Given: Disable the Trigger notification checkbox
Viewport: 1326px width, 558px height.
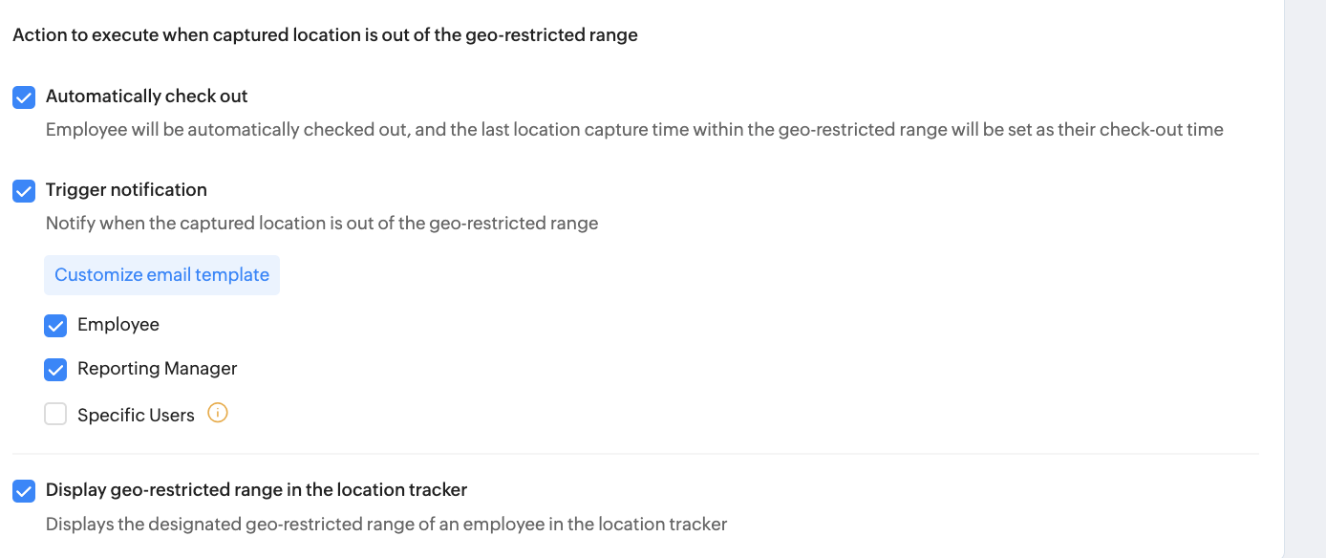Looking at the screenshot, I should 24,190.
